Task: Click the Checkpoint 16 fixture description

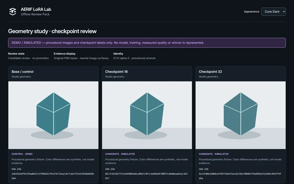Action: click(146, 161)
